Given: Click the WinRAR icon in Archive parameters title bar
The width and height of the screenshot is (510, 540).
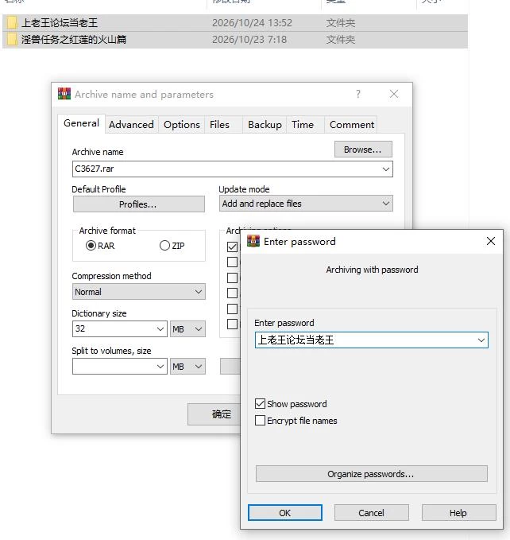Looking at the screenshot, I should (x=64, y=94).
